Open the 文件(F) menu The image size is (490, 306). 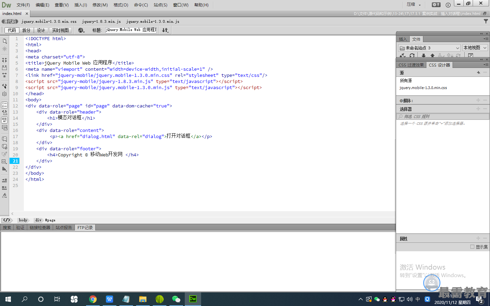click(23, 5)
